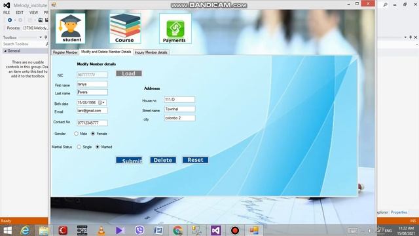
Task: Open the blue document taskbar app icon
Action: pos(158,230)
